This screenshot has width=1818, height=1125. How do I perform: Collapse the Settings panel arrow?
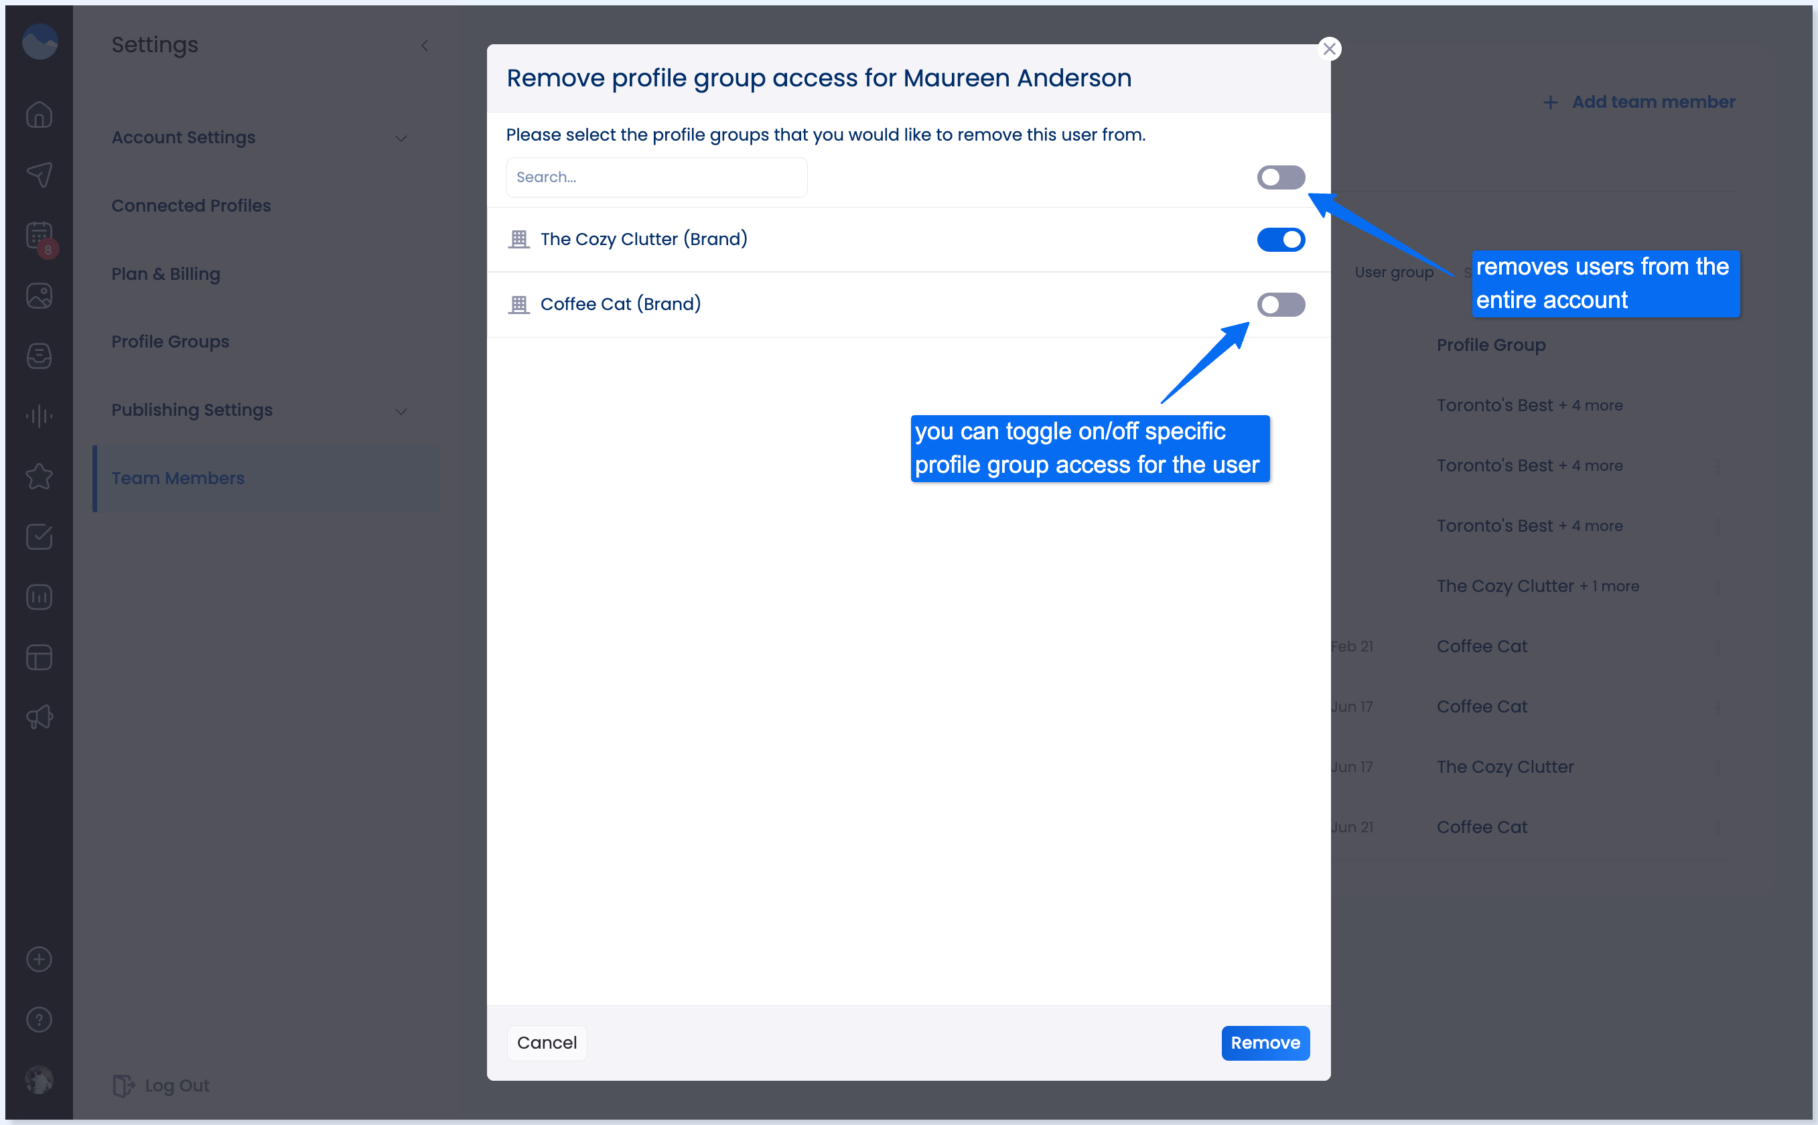pos(424,46)
